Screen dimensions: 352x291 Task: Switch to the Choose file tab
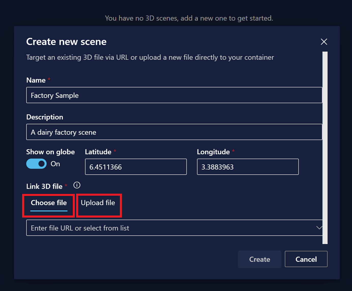[x=49, y=203]
